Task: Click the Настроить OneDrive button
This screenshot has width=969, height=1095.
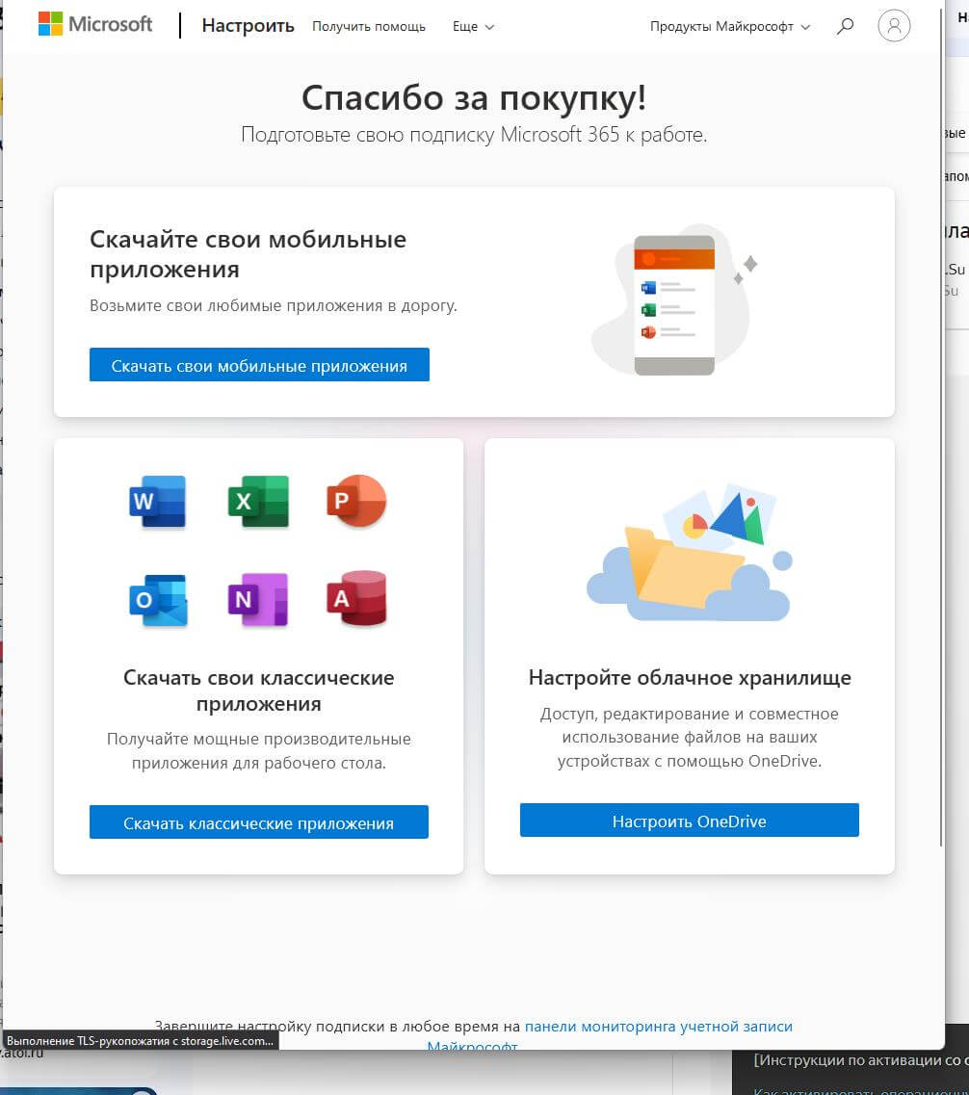Action: (689, 821)
